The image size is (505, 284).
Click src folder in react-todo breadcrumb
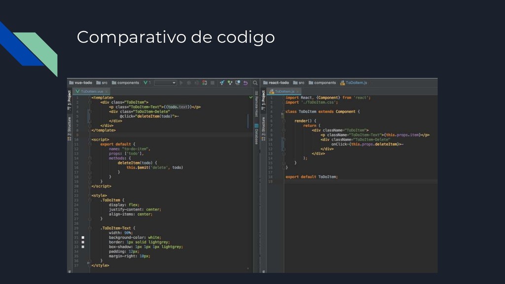coord(298,83)
